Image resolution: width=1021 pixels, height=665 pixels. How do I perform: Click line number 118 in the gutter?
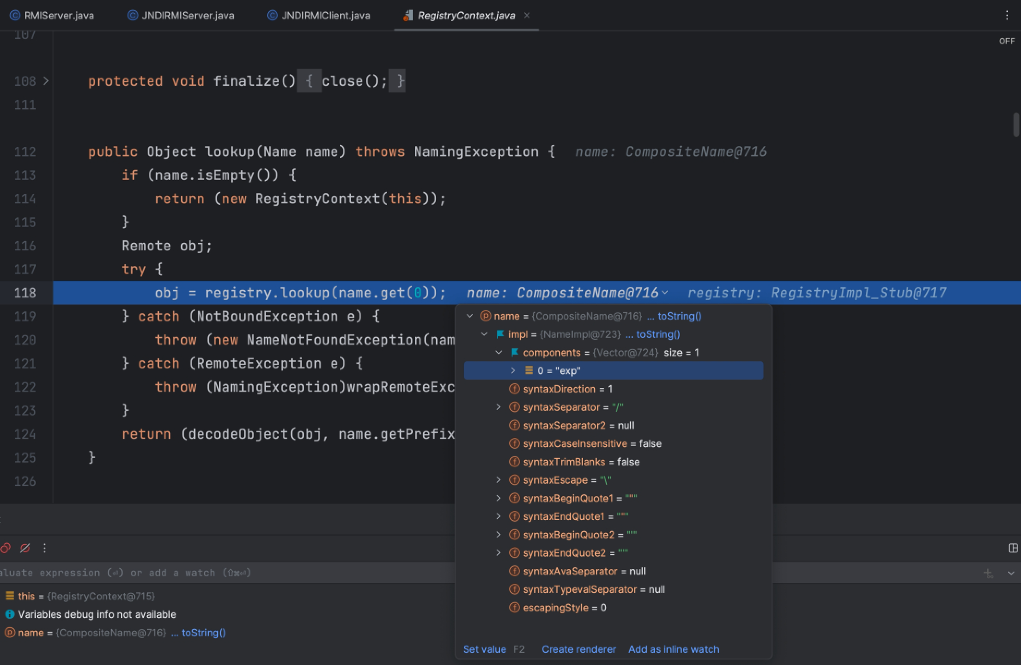25,293
